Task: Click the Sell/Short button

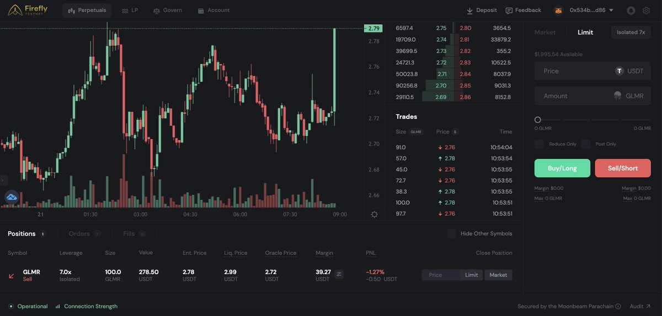Action: 623,168
